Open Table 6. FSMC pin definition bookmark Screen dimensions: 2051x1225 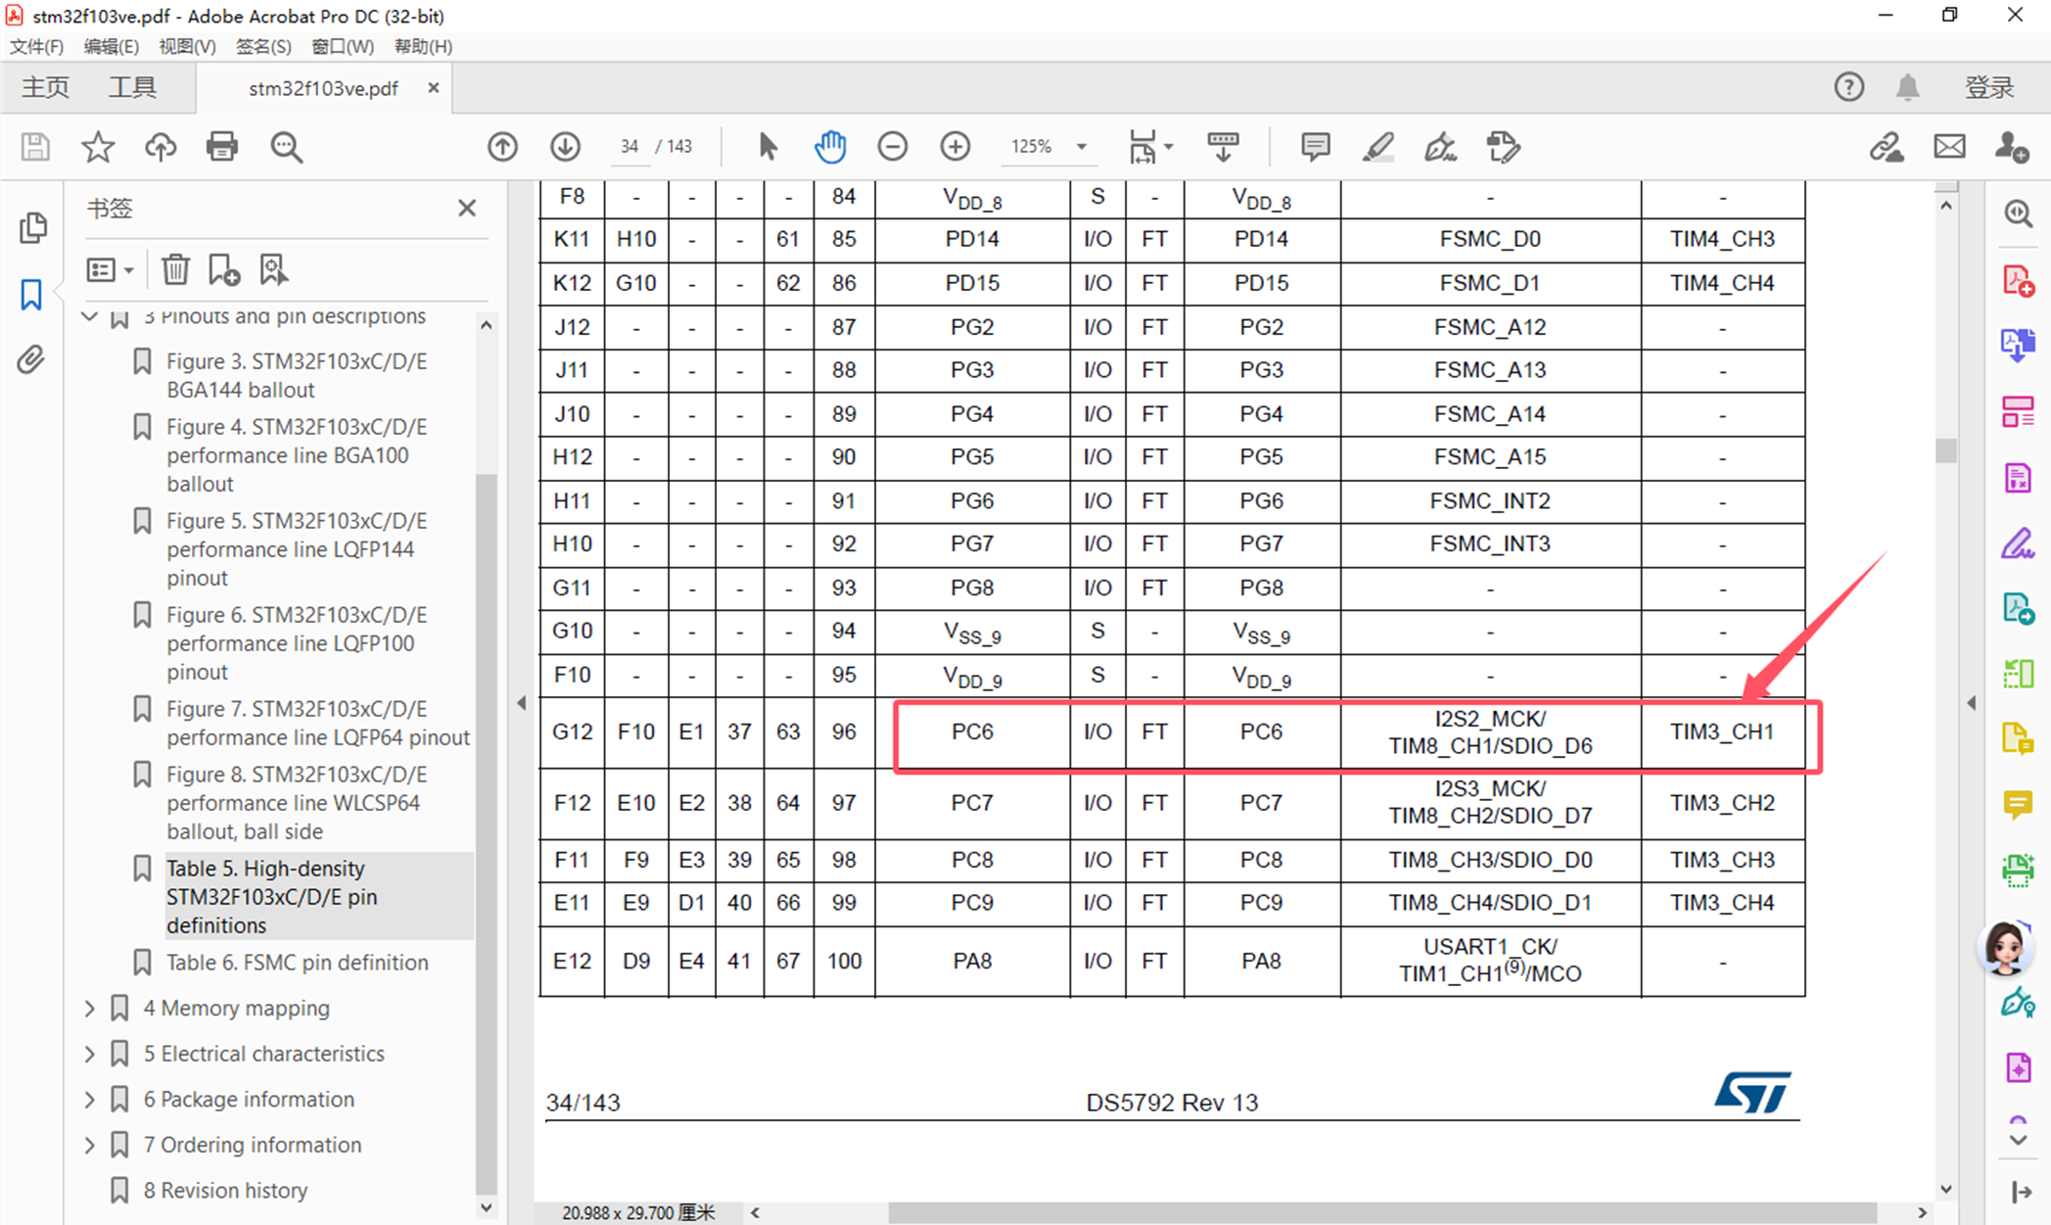tap(297, 962)
